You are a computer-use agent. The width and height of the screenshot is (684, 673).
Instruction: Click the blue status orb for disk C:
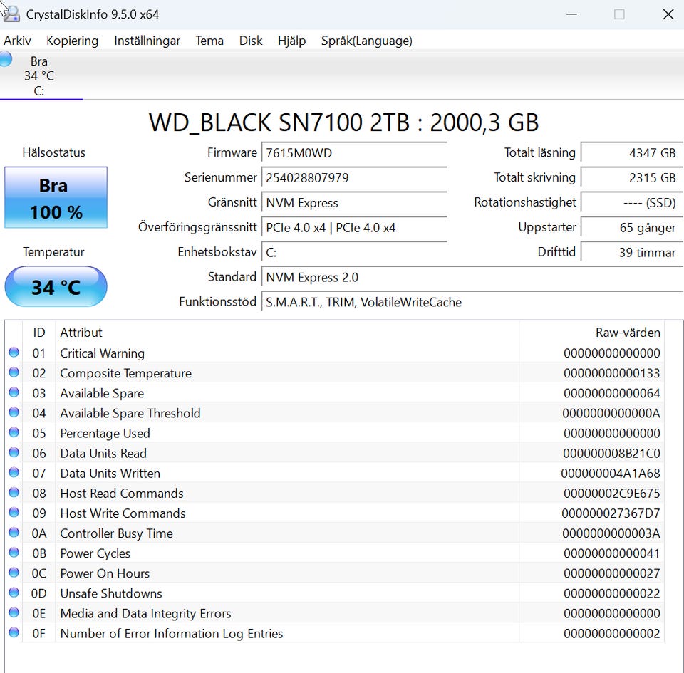[x=6, y=60]
